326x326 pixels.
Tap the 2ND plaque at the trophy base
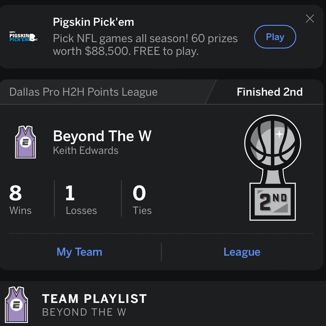point(272,202)
